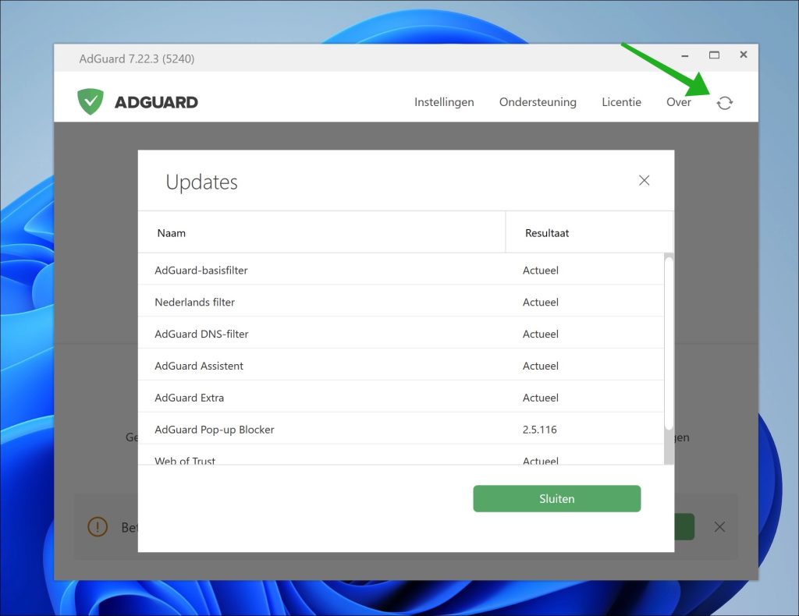Click the refresh icon to check updates
The height and width of the screenshot is (616, 799).
(x=725, y=103)
